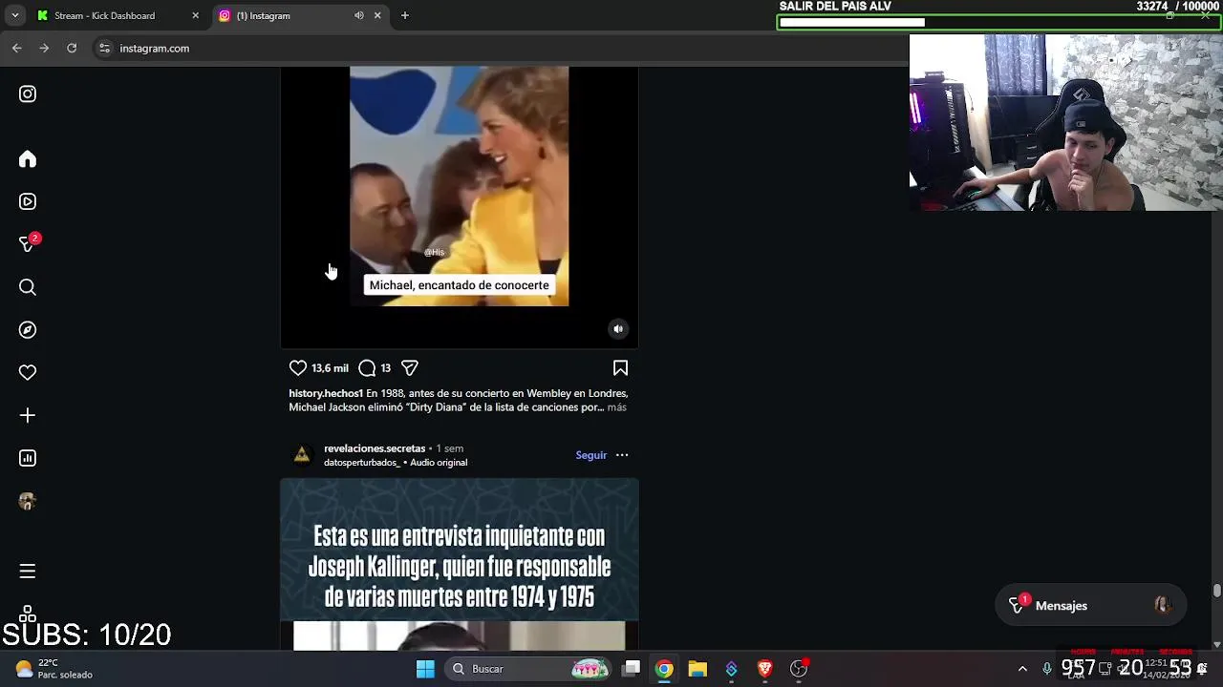Viewport: 1223px width, 687px height.
Task: Toggle the video sound on the reel
Action: coord(618,328)
